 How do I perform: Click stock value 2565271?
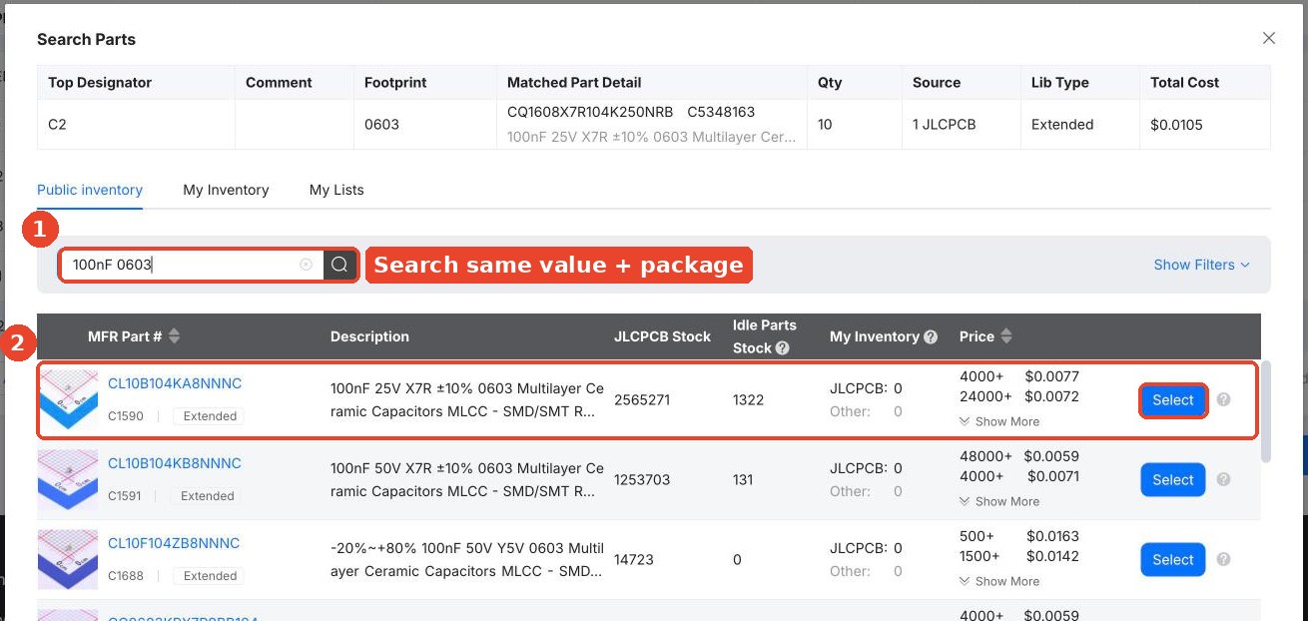642,400
